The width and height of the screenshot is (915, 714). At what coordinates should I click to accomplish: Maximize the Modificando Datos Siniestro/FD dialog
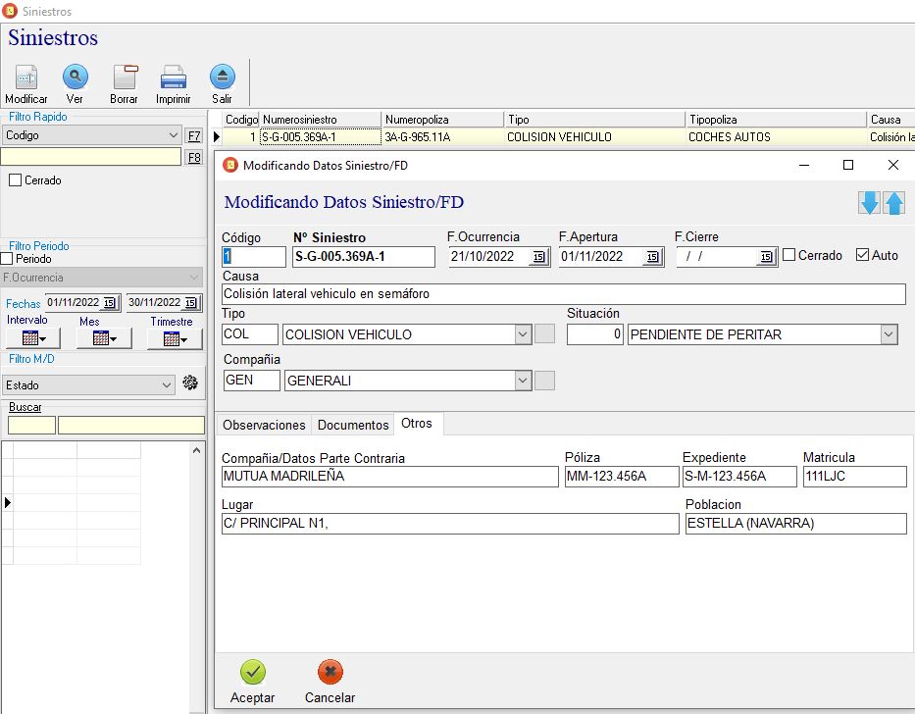pyautogui.click(x=848, y=165)
